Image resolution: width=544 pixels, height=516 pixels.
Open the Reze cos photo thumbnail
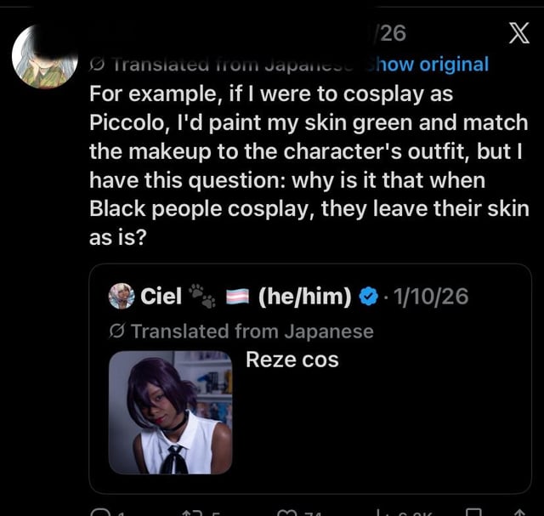(170, 412)
